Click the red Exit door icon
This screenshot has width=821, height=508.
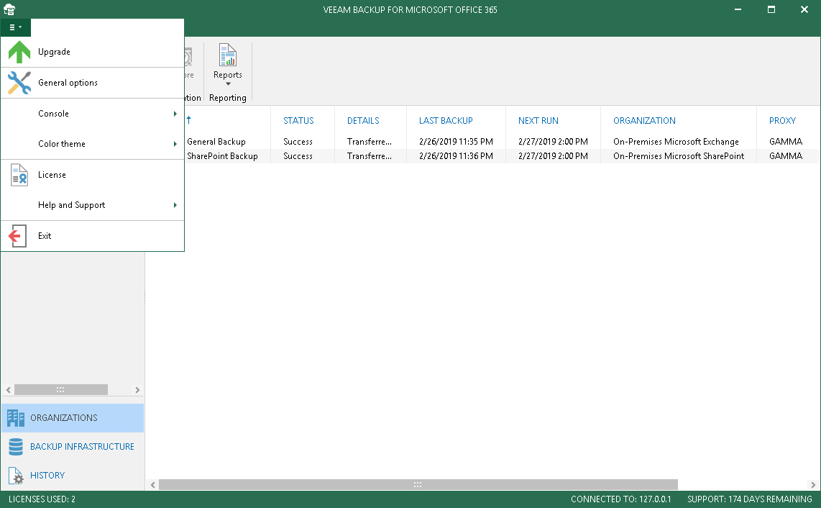pos(17,236)
